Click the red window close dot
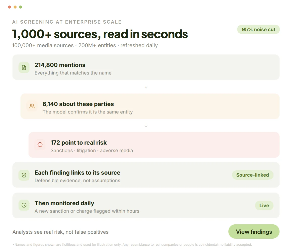292x251 pixels. tap(10, 7)
